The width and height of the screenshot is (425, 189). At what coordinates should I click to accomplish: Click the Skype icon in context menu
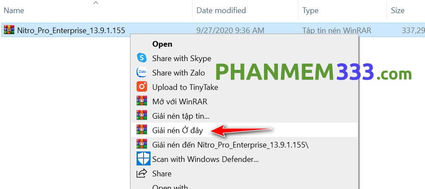pos(141,58)
